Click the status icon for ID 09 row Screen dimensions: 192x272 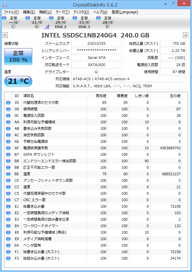click(x=8, y=109)
